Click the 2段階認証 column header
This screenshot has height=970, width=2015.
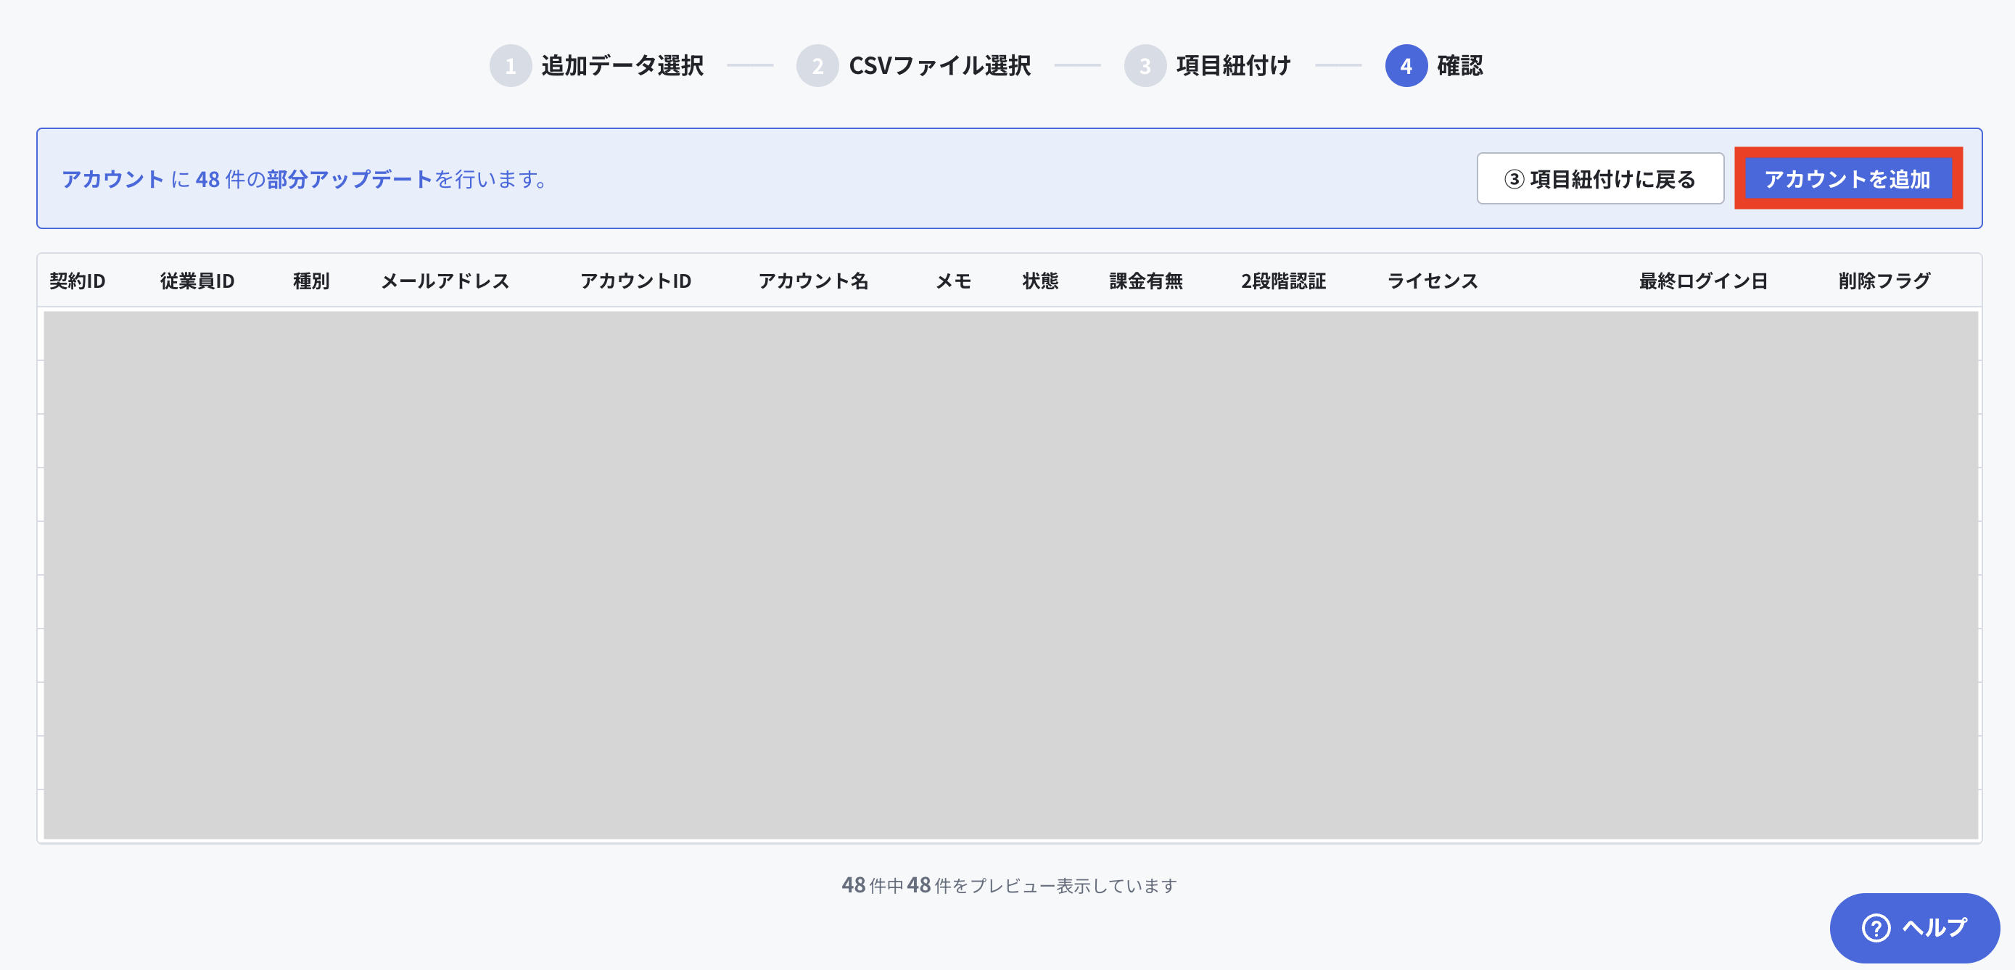point(1284,281)
